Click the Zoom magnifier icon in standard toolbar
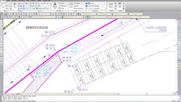This screenshot has height=102, width=181. coord(53,14)
